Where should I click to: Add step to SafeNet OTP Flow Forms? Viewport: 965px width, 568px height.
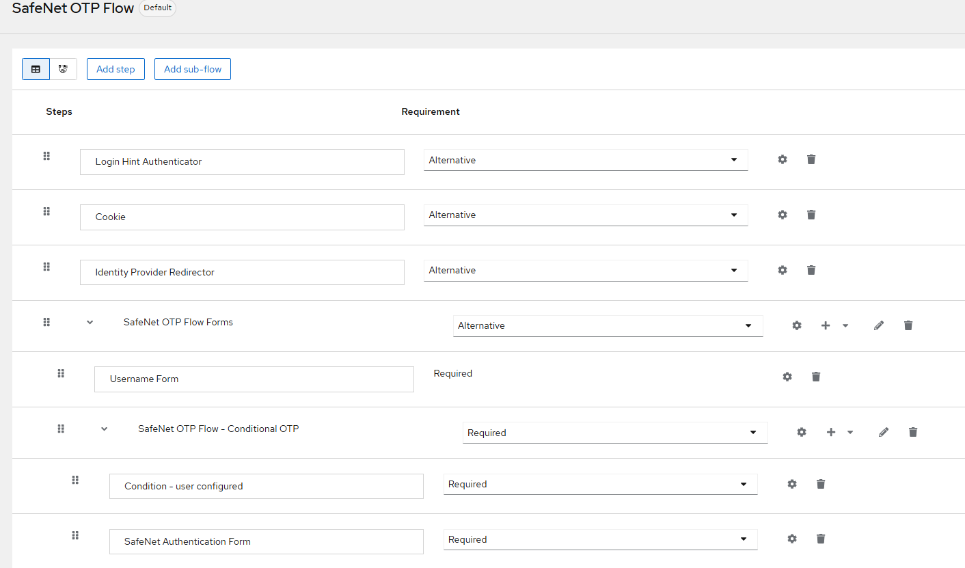(x=826, y=326)
